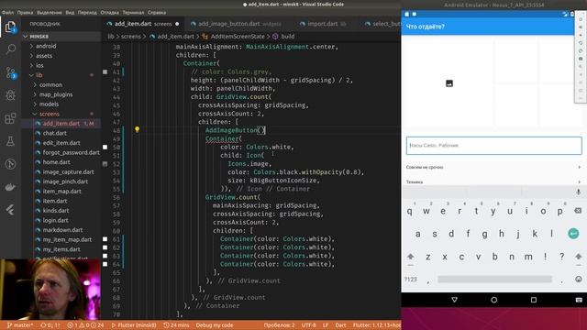Open the Search view in the activity bar
Screen dimensions: 587x330
click(x=10, y=49)
